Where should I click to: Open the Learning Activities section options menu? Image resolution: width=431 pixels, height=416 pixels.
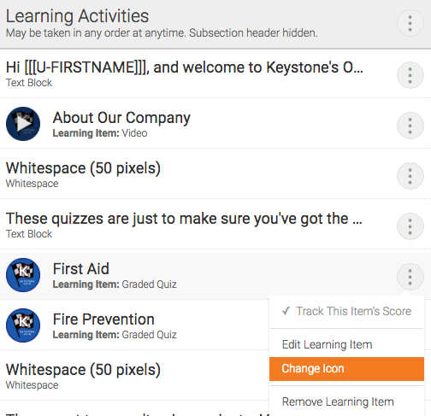410,23
